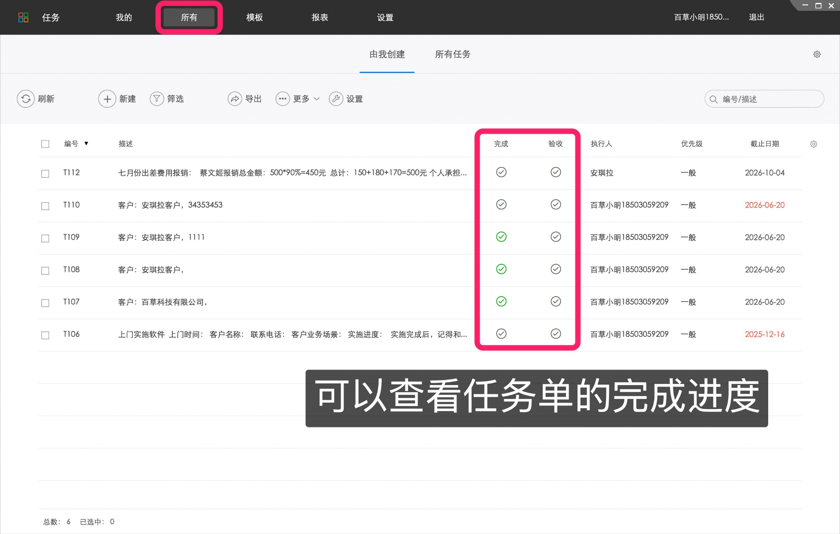Click the completion checkmark for T106
Image resolution: width=840 pixels, height=534 pixels.
click(x=501, y=334)
